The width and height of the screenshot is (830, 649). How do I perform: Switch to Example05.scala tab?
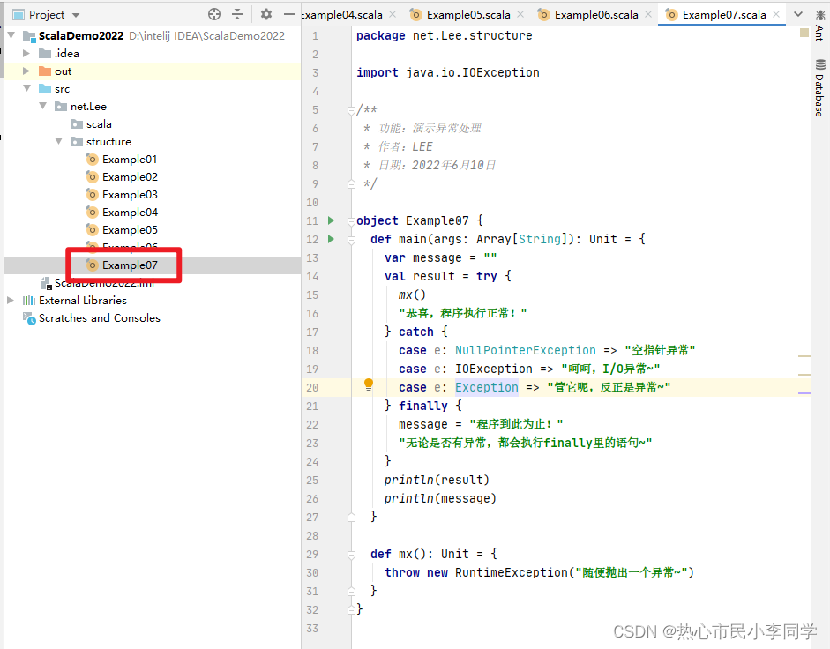tap(468, 15)
